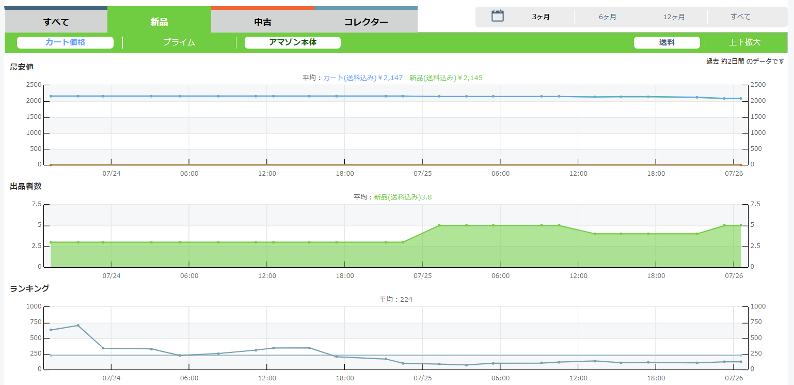Image resolution: width=794 pixels, height=385 pixels.
Task: Show すべて period data
Action: pyautogui.click(x=740, y=17)
